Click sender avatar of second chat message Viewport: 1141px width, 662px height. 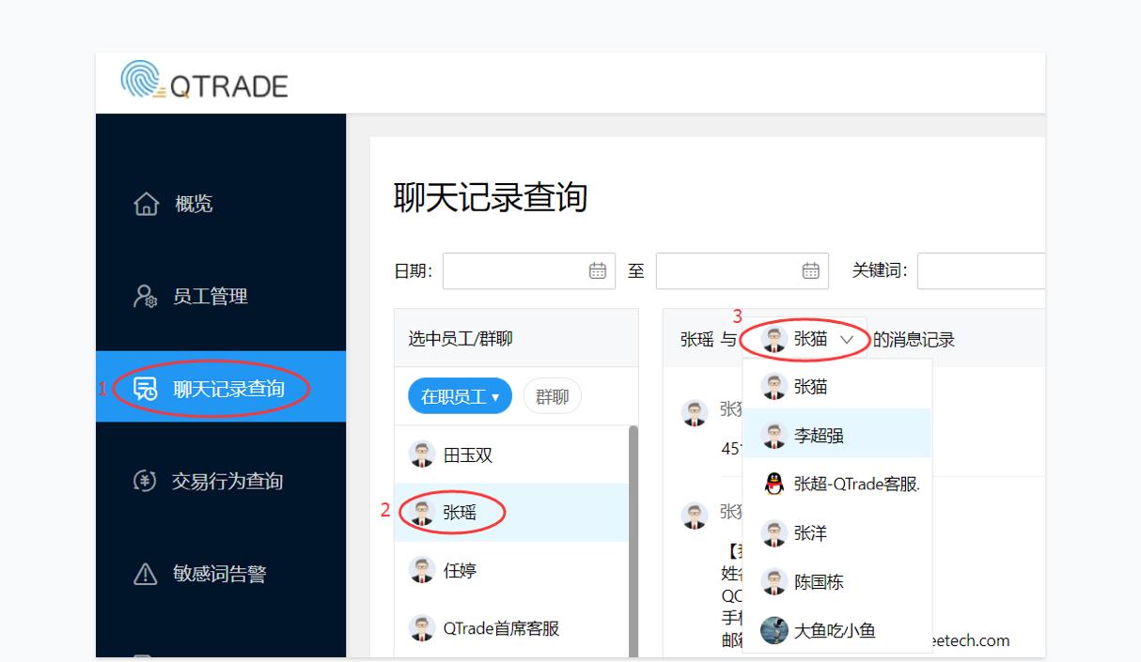[695, 515]
